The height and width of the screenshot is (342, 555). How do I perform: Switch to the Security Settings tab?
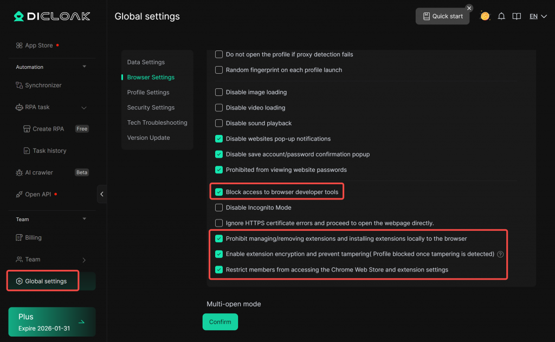(151, 107)
